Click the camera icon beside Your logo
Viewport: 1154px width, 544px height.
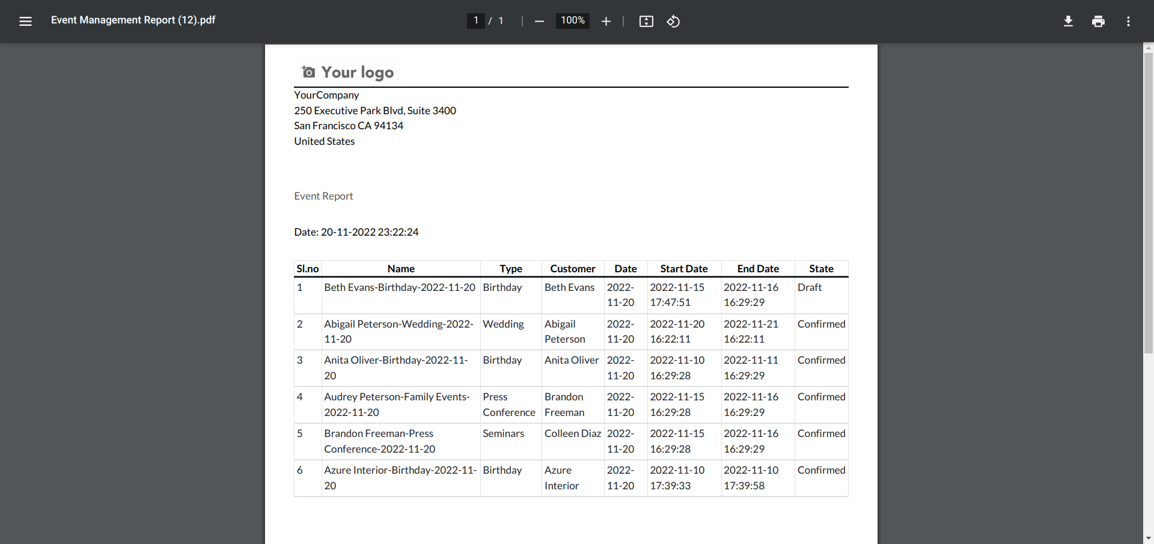click(308, 72)
